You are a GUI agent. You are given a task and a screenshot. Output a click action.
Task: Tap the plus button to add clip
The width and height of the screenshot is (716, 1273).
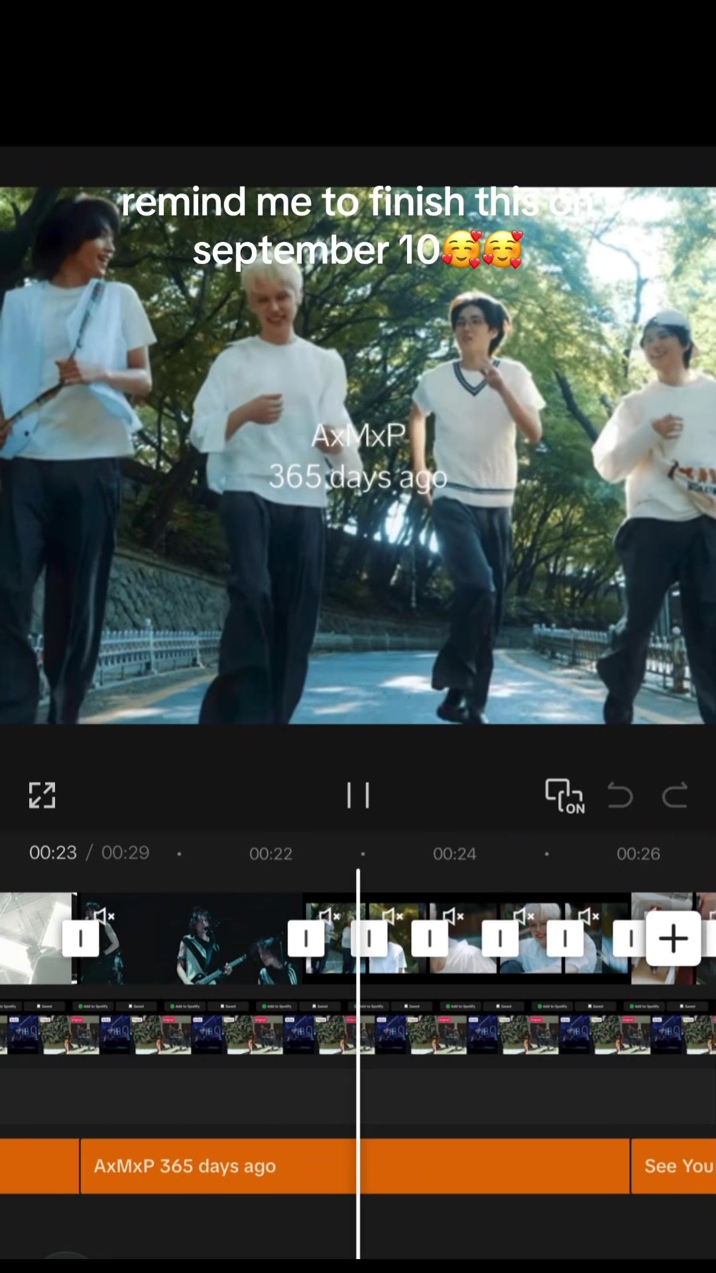click(x=674, y=938)
